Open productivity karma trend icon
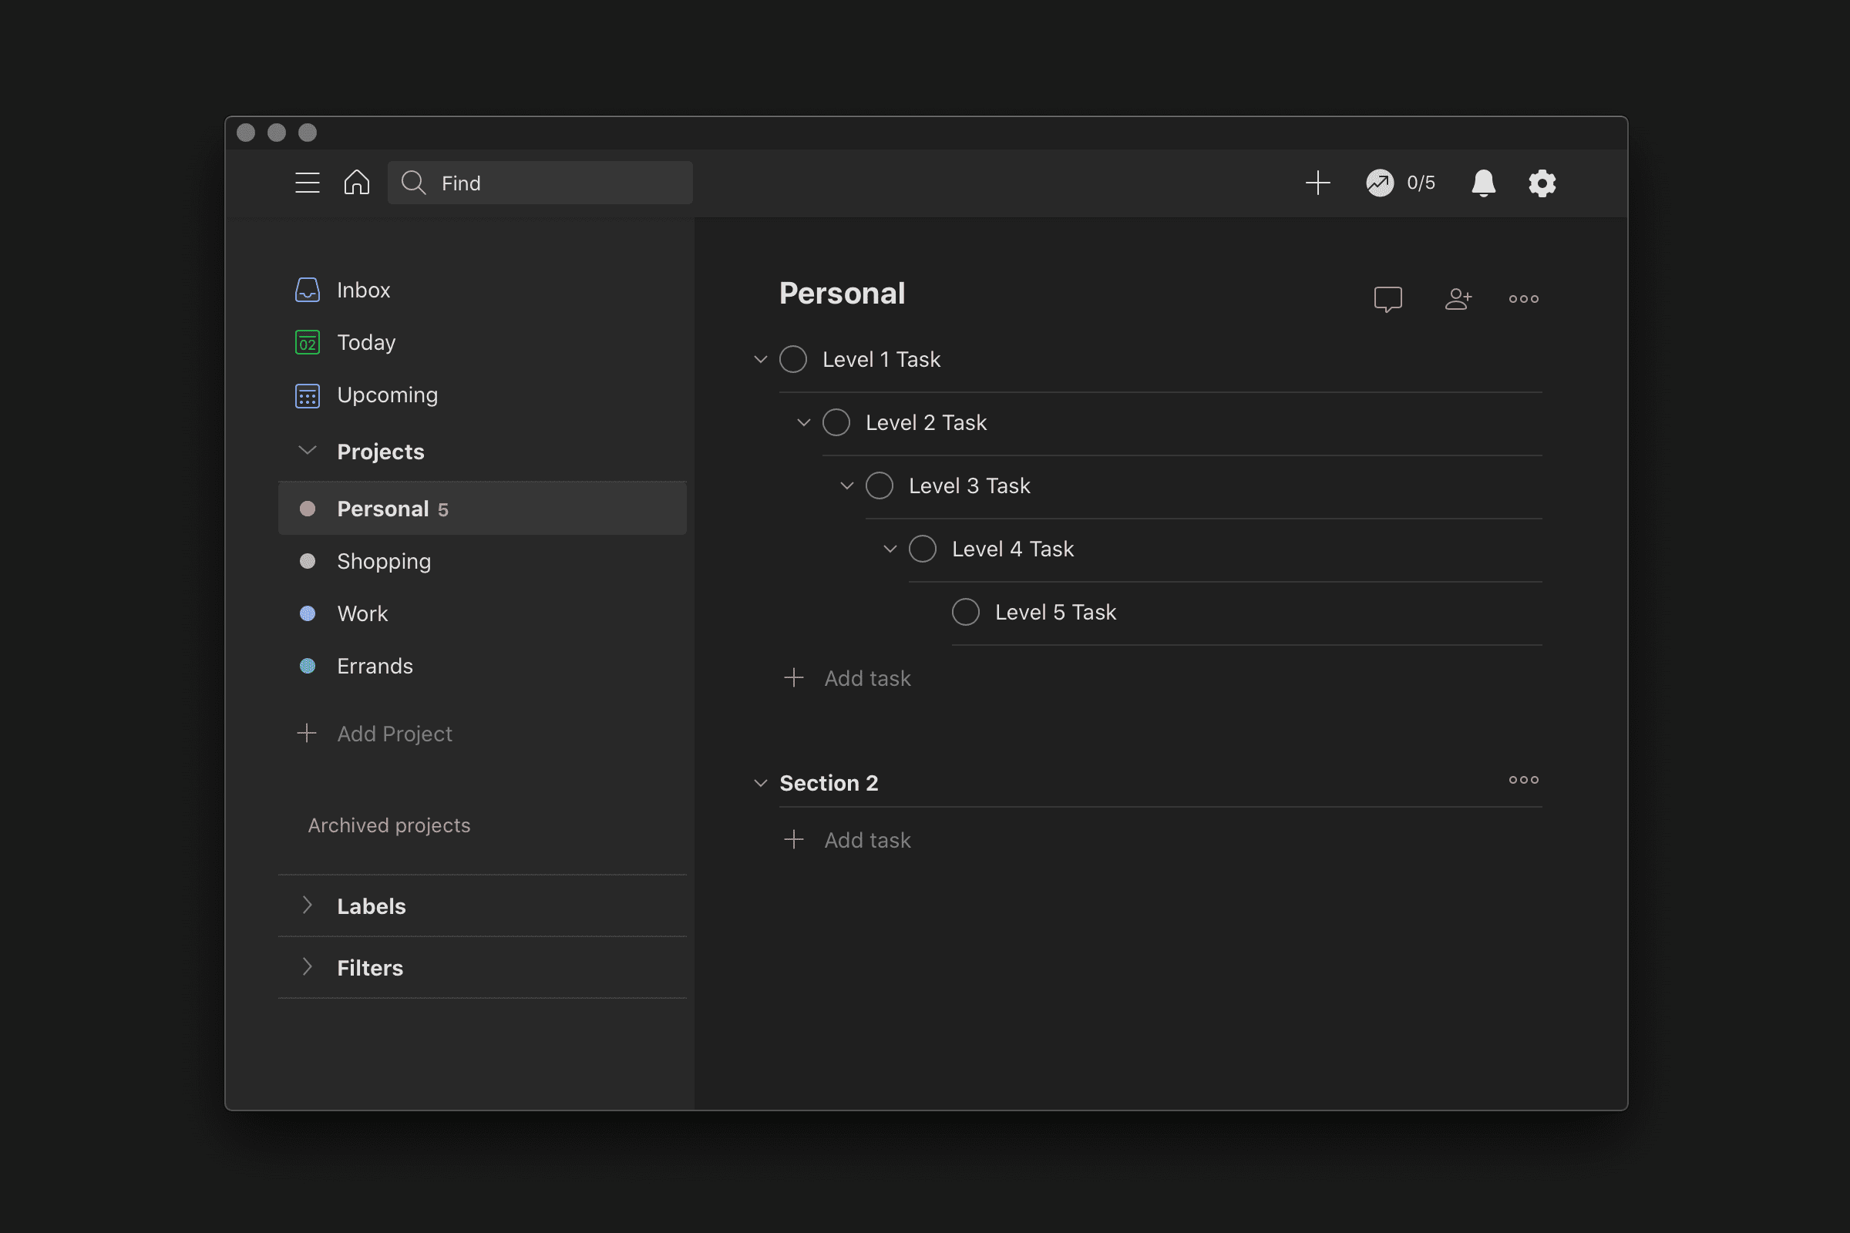The image size is (1850, 1233). pyautogui.click(x=1380, y=183)
